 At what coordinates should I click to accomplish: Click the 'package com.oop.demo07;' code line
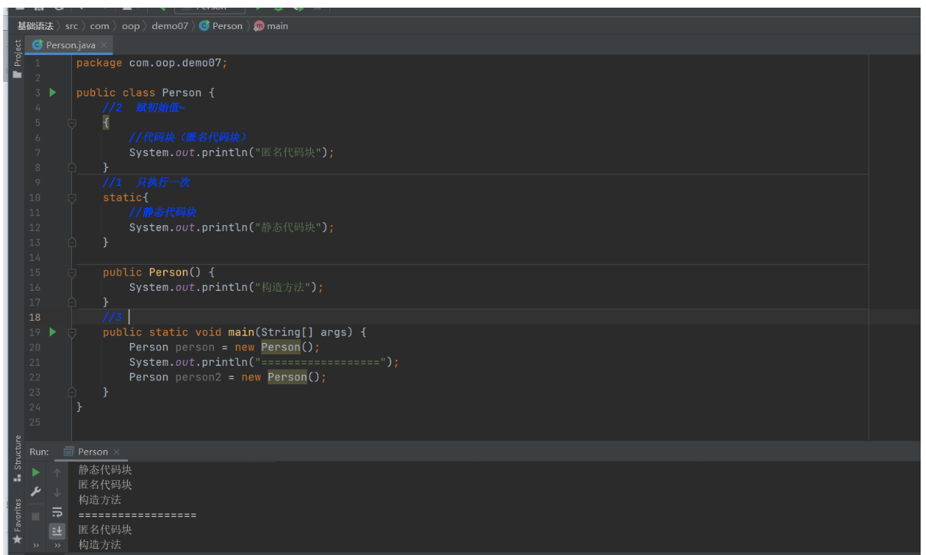click(x=152, y=63)
